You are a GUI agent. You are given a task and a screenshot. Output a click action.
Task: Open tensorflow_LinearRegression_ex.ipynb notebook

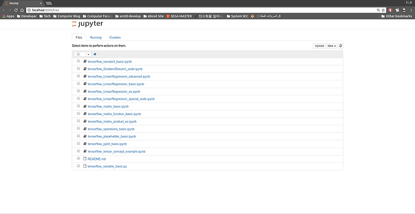click(114, 91)
